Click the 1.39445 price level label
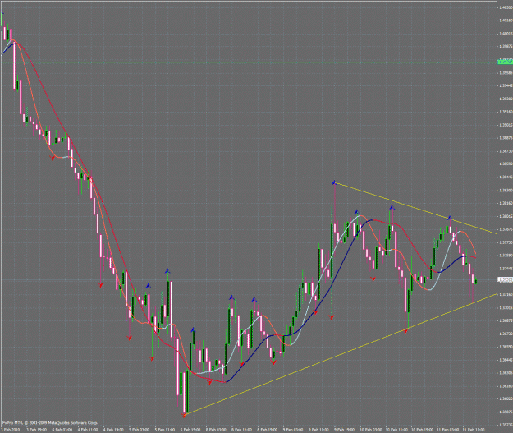513x433 pixels. pyautogui.click(x=506, y=85)
